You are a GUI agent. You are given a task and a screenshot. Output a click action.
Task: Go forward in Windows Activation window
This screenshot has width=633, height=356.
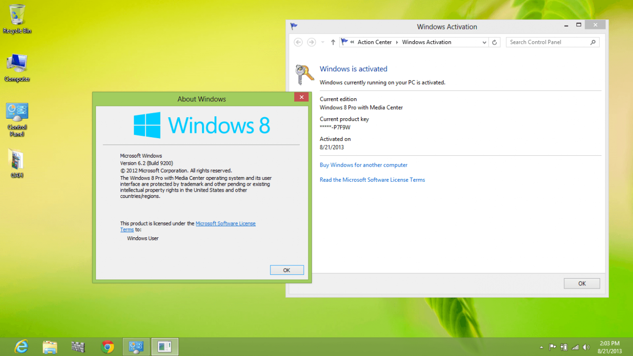click(311, 42)
